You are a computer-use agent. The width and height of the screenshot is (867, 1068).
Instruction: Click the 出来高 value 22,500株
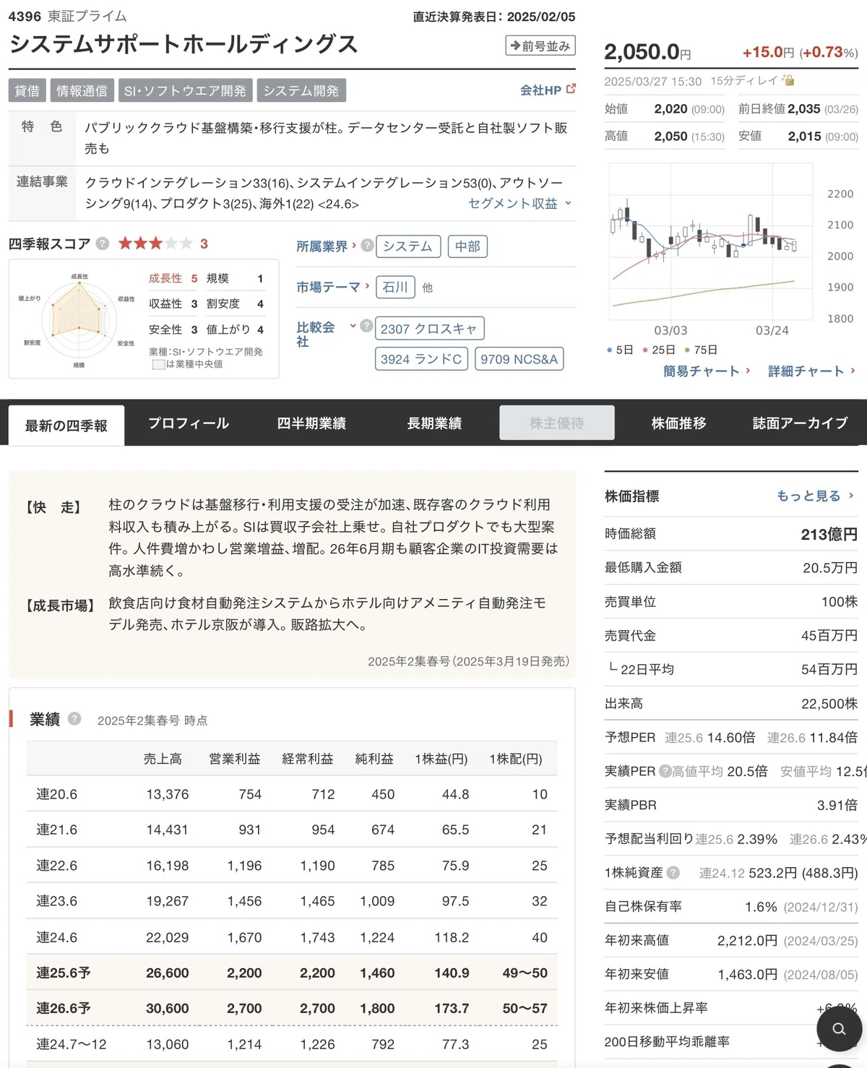pos(829,703)
